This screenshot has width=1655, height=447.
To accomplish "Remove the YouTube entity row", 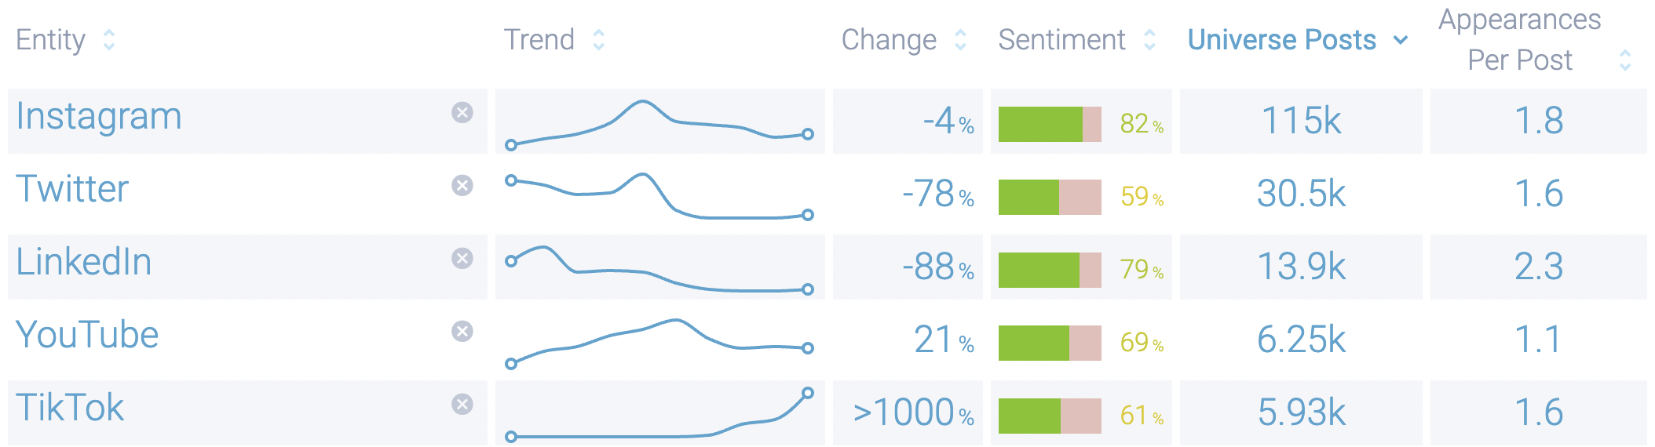I will (462, 332).
